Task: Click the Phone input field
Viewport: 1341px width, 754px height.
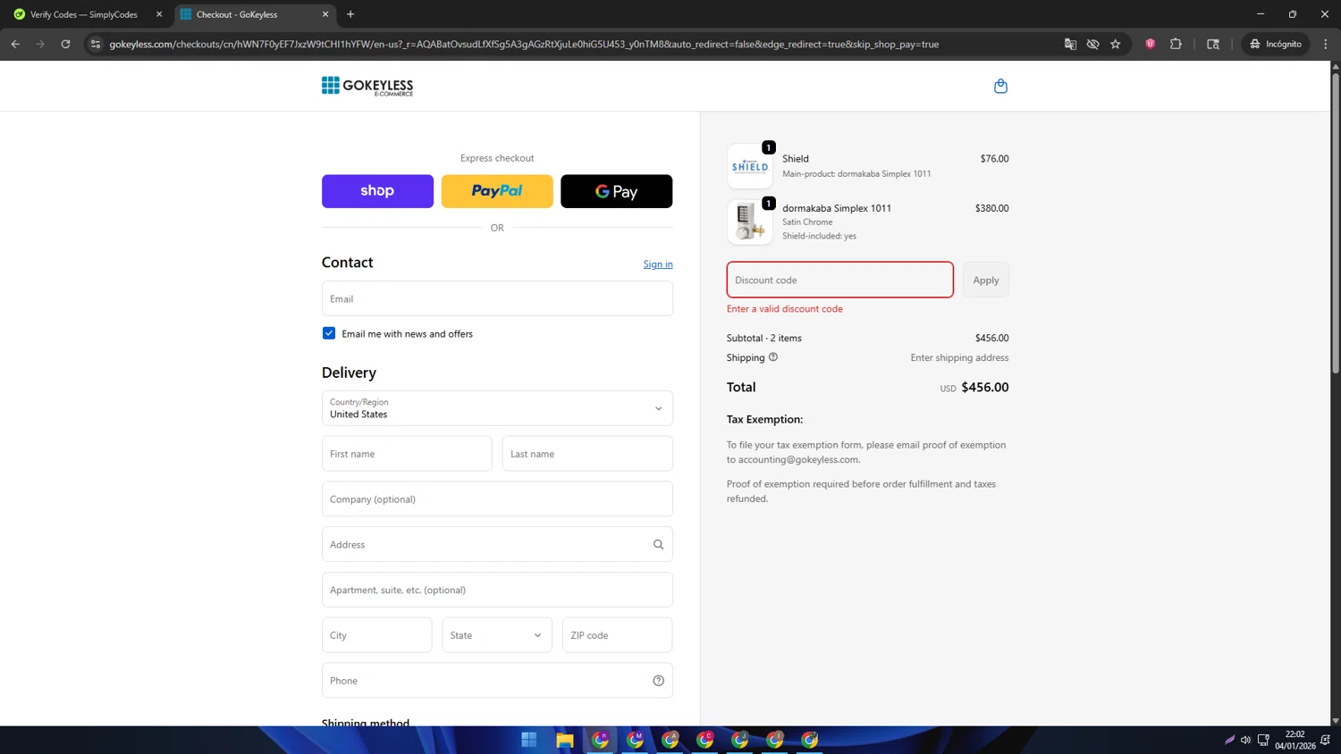Action: pos(497,681)
